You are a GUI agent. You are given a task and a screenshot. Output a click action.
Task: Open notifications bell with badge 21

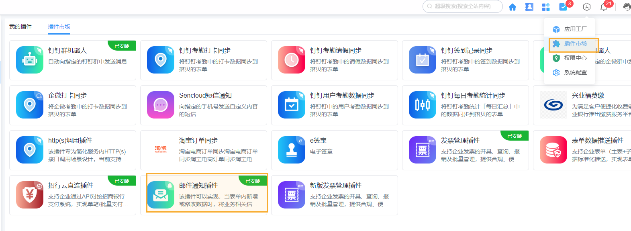pyautogui.click(x=604, y=7)
